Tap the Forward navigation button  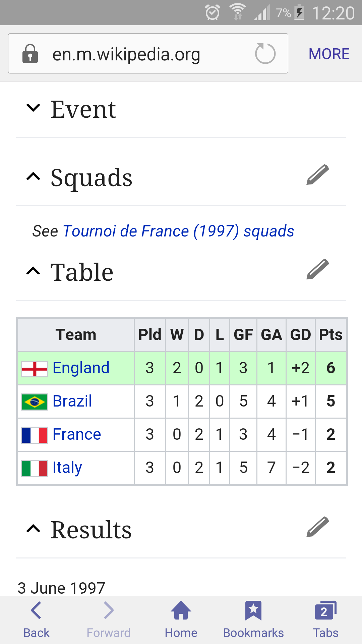[109, 620]
